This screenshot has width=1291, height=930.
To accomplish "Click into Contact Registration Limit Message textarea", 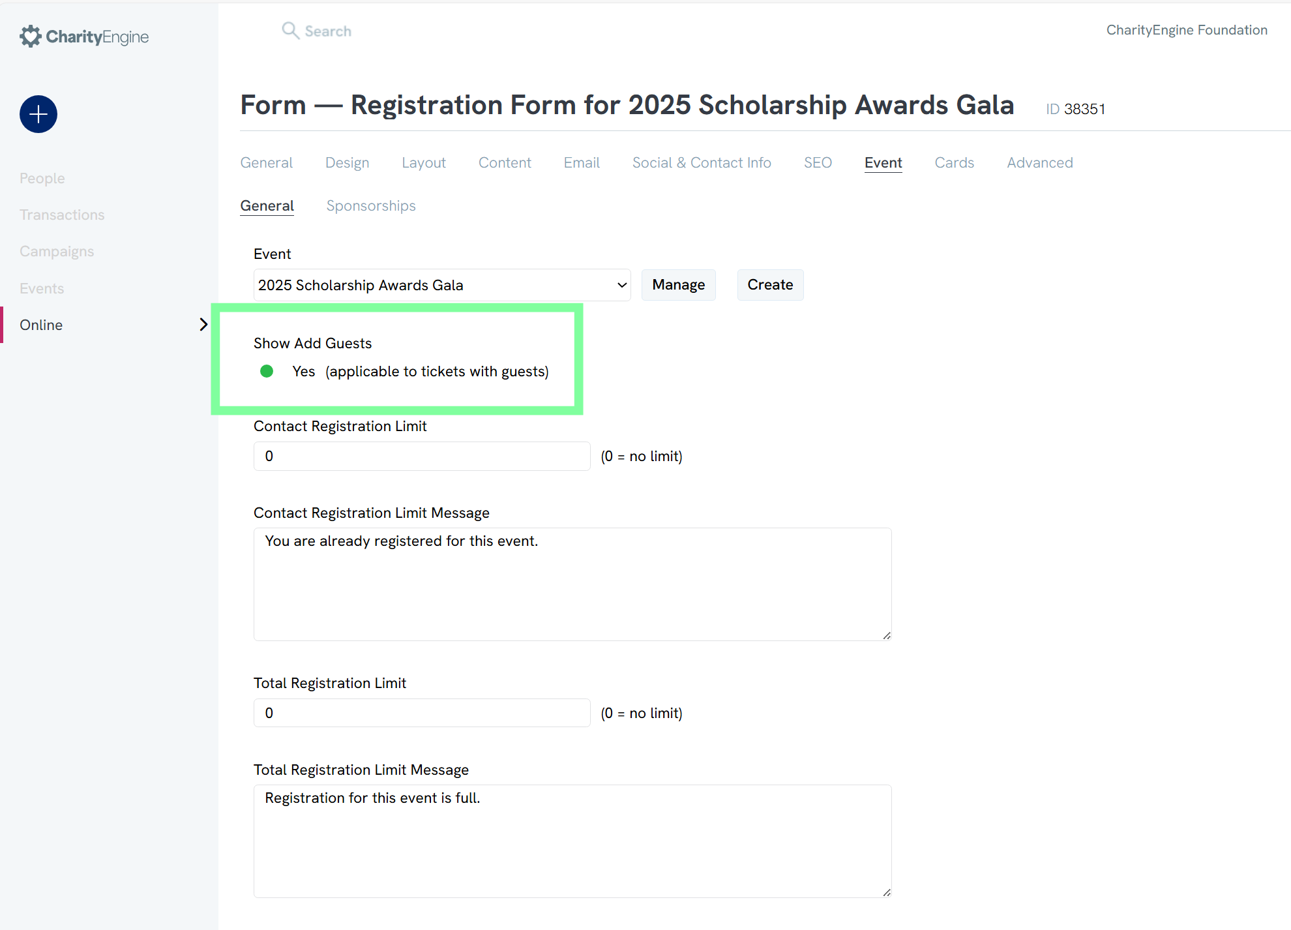I will pos(572,584).
